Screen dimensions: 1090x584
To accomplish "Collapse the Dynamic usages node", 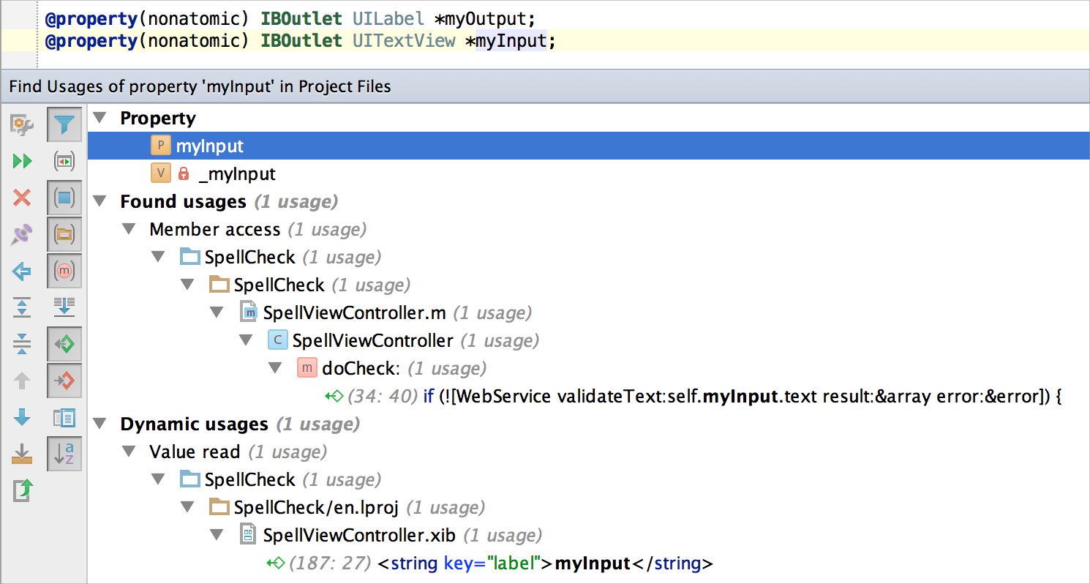I will tap(100, 424).
